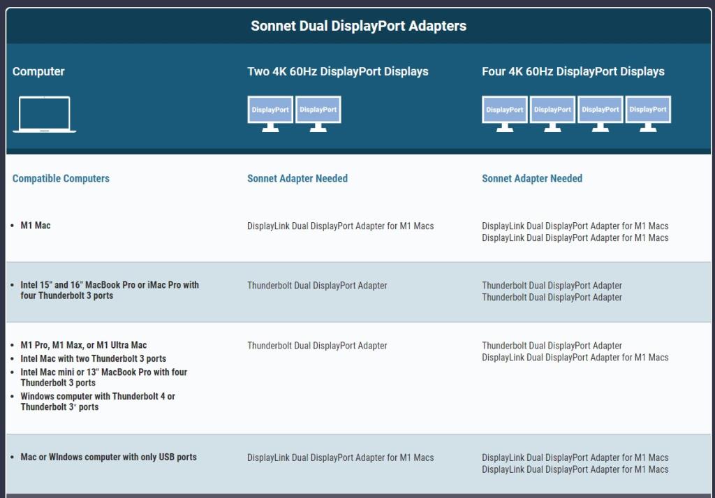Click the left monitor icon under Two 4K Displays
The height and width of the screenshot is (498, 715).
click(x=270, y=113)
